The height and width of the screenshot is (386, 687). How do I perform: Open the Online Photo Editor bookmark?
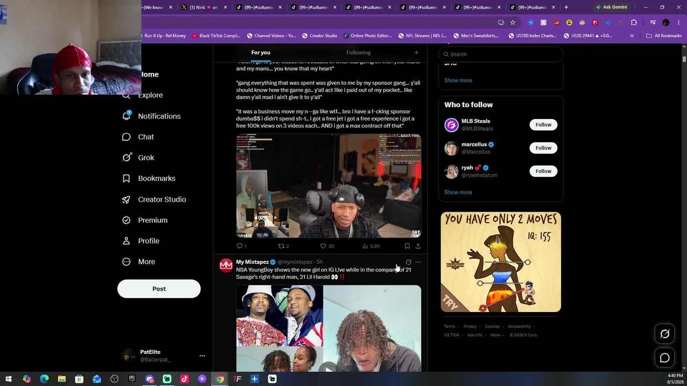tap(368, 36)
